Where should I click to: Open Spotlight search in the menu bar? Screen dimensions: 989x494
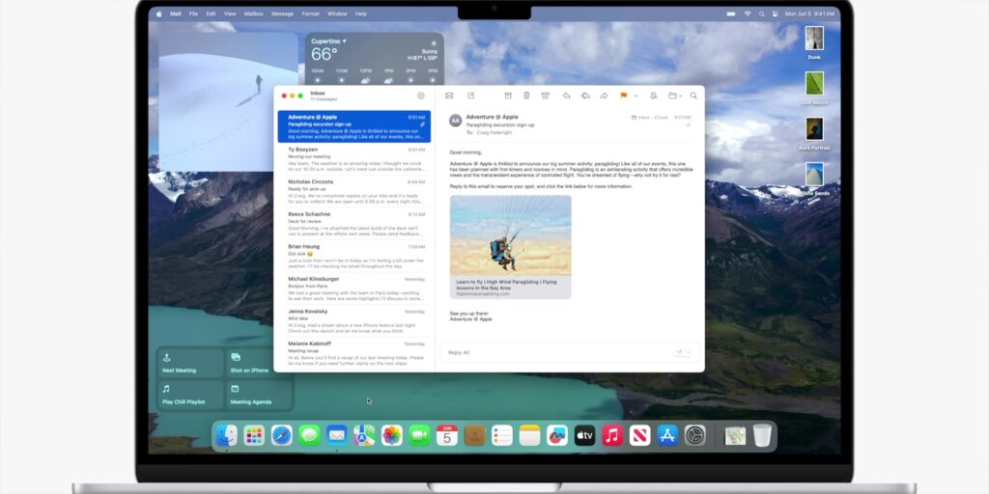(761, 14)
